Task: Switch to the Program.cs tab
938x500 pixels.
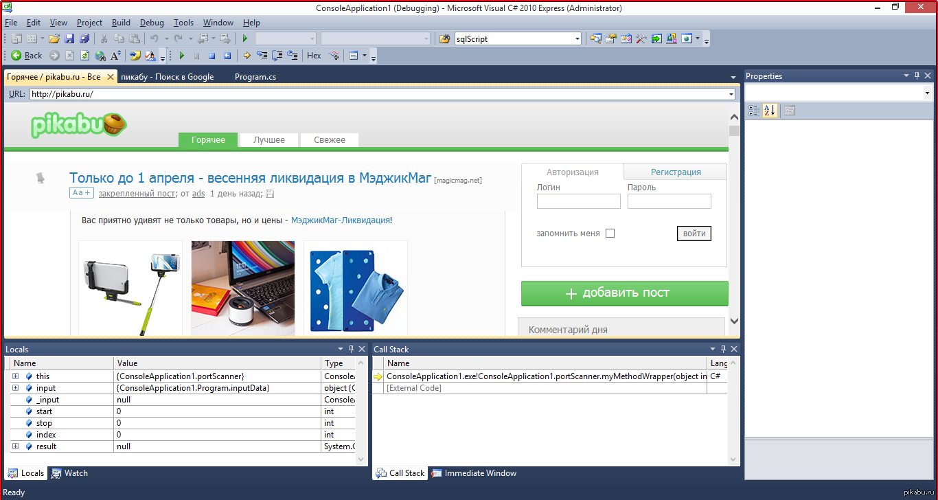Action: tap(255, 77)
